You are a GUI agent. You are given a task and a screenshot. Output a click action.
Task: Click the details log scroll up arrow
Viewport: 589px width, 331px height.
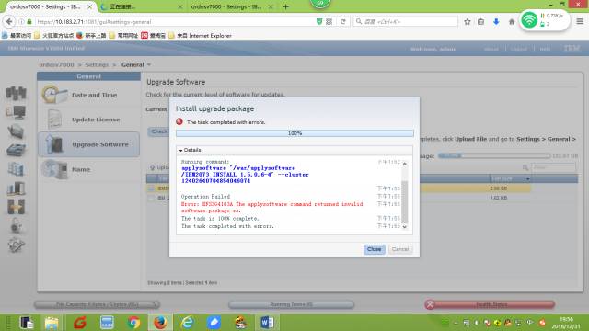click(x=405, y=164)
